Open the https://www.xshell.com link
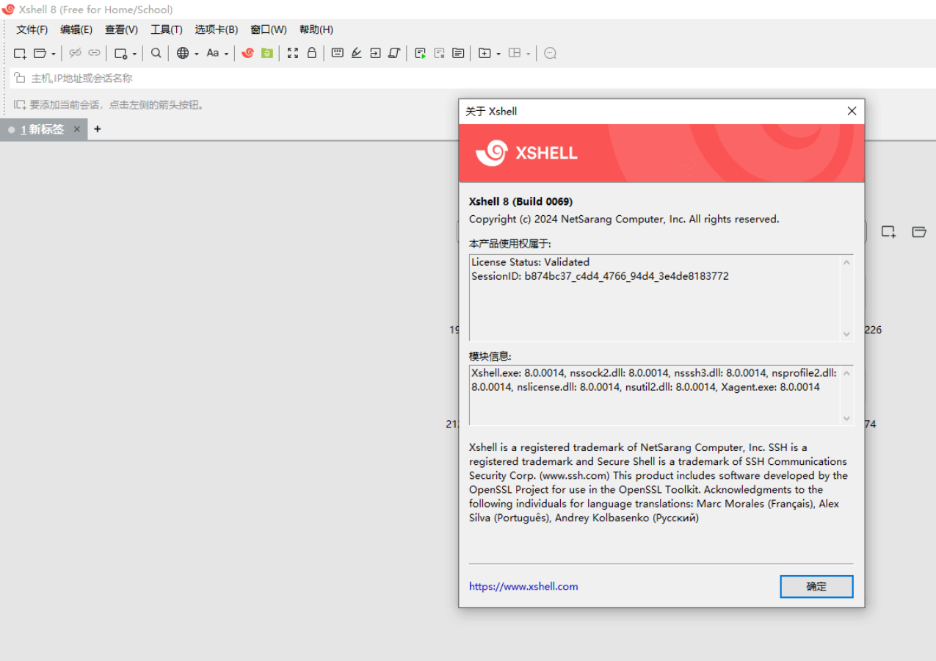936x661 pixels. coord(523,586)
